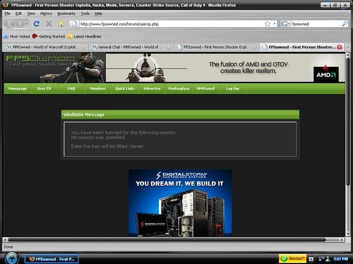Open the Google search engine selector
Viewport: 353px width, 264px height.
click(x=285, y=24)
